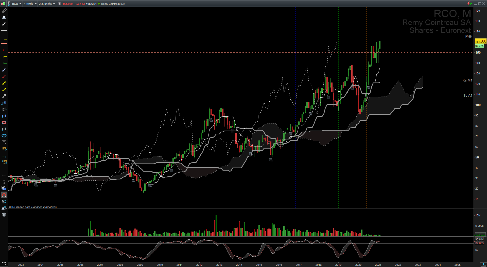Select the white segment line tool
This screenshot has width=487, height=267.
pyautogui.click(x=4, y=24)
